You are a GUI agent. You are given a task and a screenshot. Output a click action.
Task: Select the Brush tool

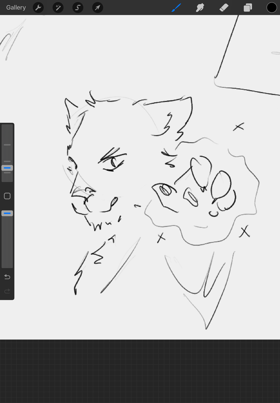click(x=176, y=8)
